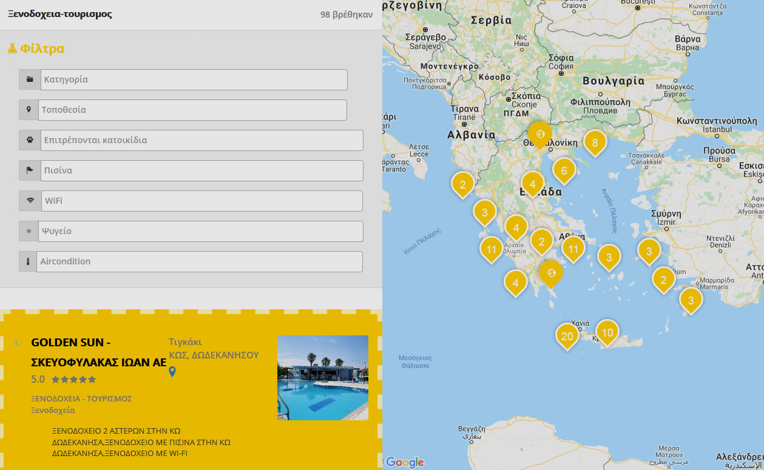The height and width of the screenshot is (470, 764).
Task: Click the 'ΞΕΝΟΔΟΧΕΙΑ - ΤΟΥΡΙΣΜΟΣ' category text
Action: tap(81, 399)
